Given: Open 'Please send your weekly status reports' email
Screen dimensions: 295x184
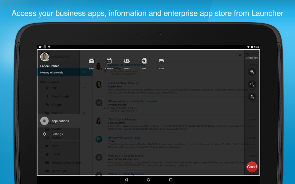Looking at the screenshot, I should pyautogui.click(x=176, y=106).
